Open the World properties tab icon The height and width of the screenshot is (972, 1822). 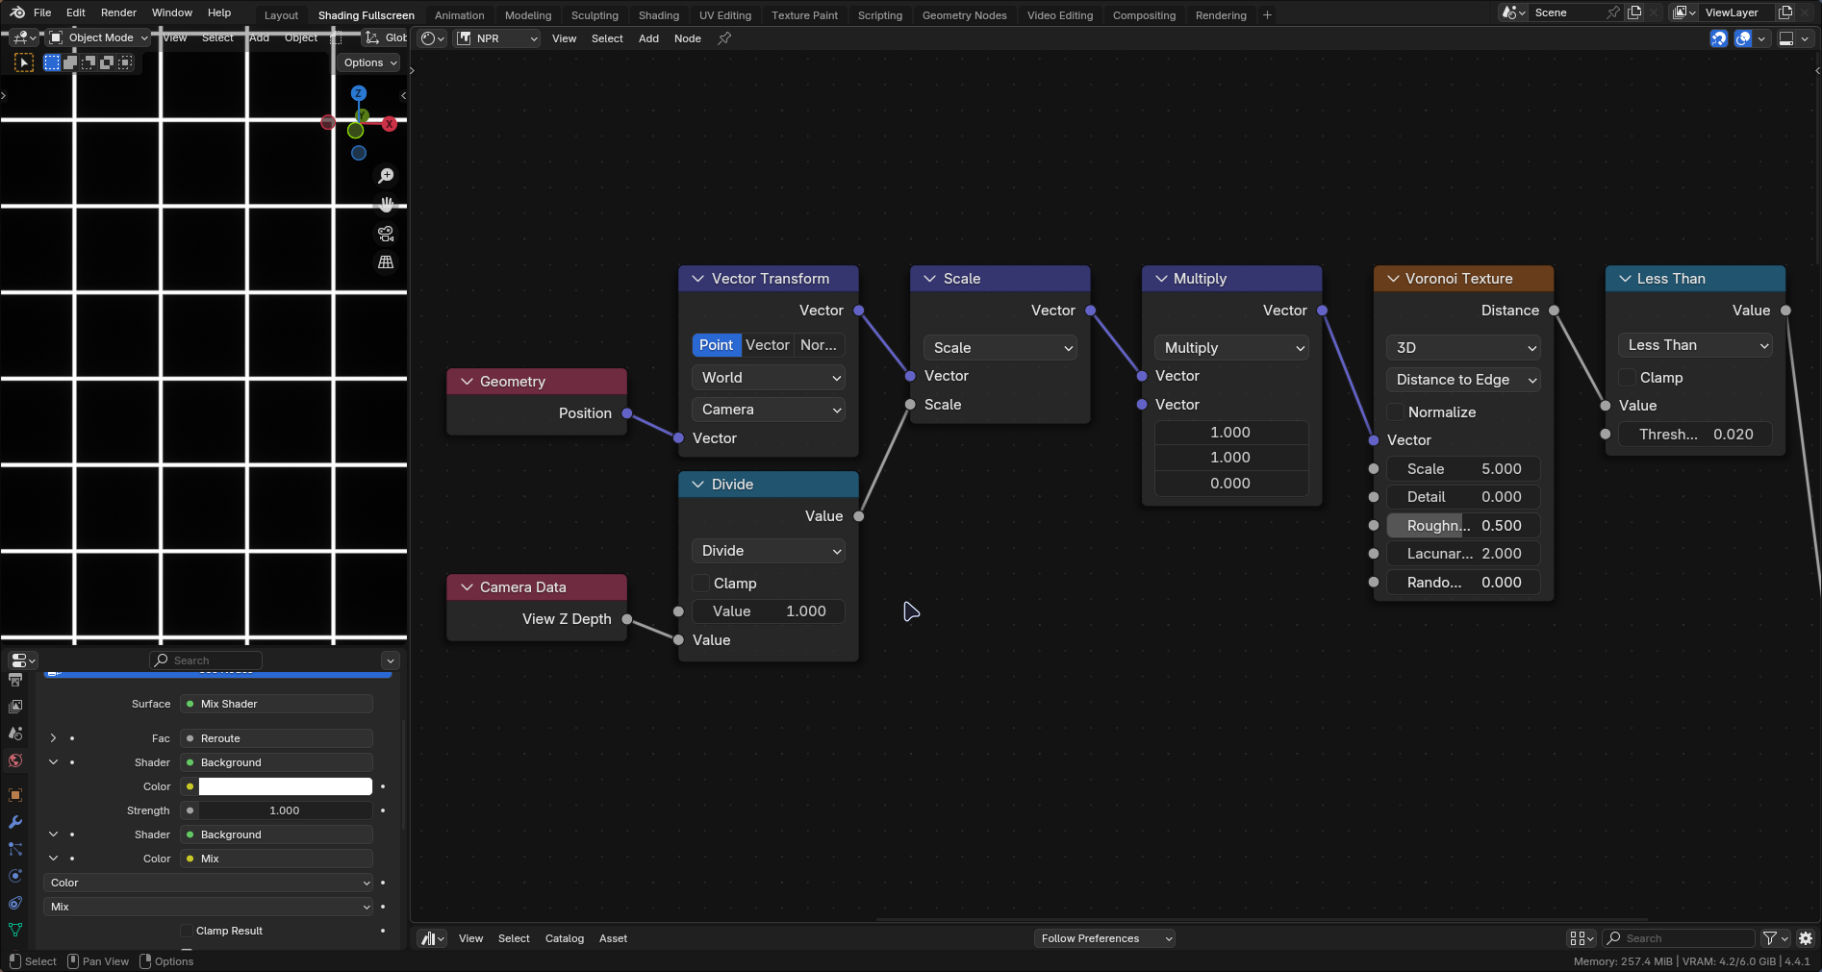(15, 761)
